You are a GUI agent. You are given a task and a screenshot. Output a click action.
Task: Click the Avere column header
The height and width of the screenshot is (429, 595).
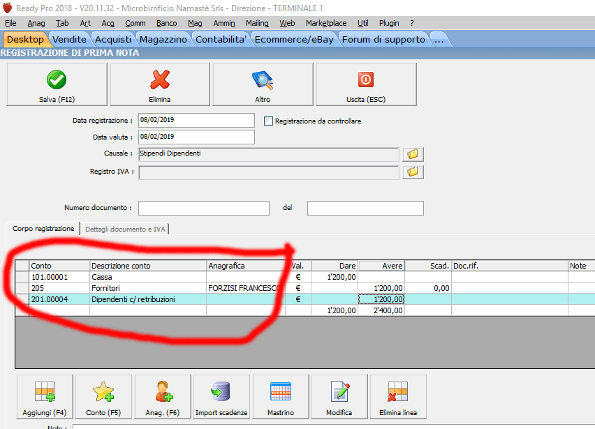[381, 266]
